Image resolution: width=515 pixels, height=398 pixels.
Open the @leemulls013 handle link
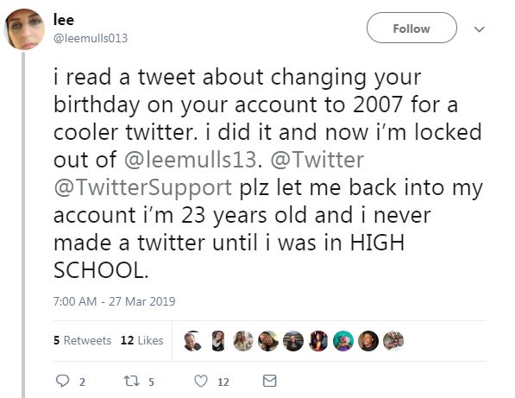point(91,39)
